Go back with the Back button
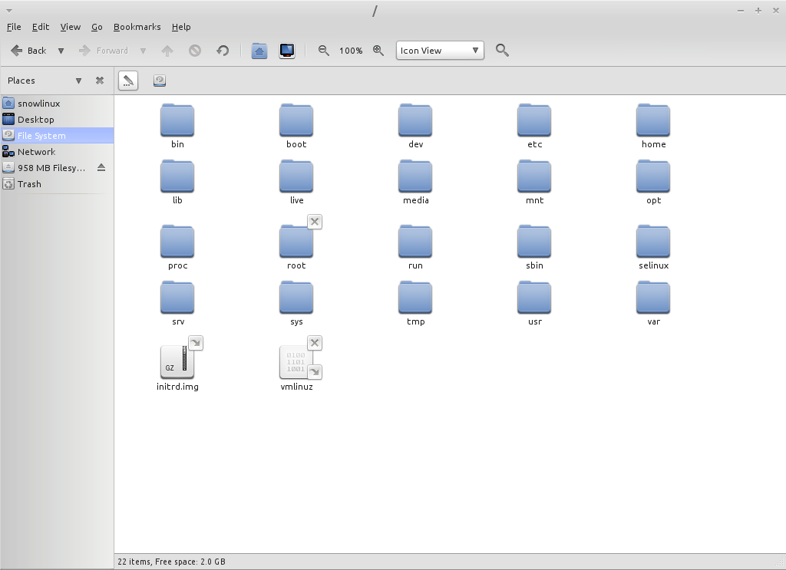786x570 pixels. pyautogui.click(x=28, y=51)
